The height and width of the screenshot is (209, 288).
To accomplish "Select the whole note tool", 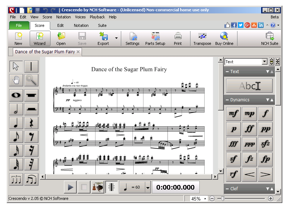I will click(16, 95).
